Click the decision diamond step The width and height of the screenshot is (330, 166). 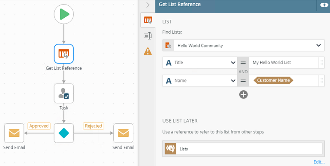[x=64, y=133]
